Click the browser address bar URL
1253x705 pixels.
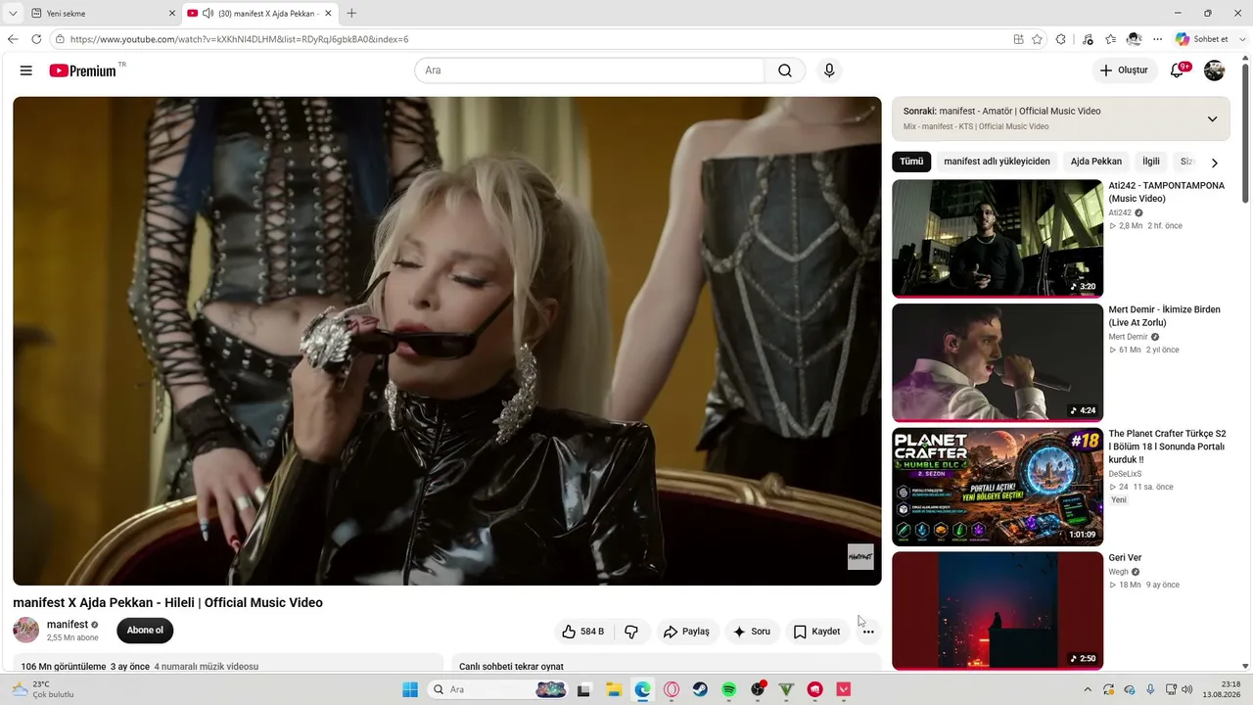pyautogui.click(x=240, y=39)
